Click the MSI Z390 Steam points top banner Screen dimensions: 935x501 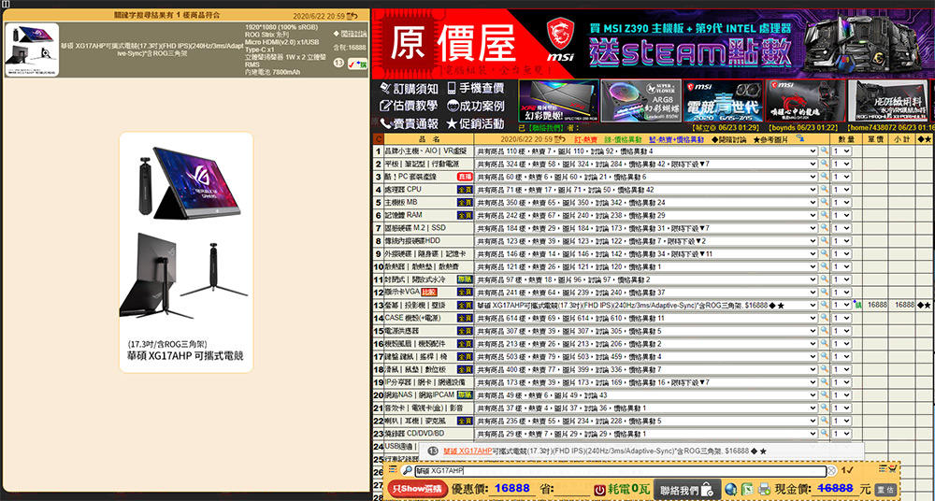click(740, 43)
